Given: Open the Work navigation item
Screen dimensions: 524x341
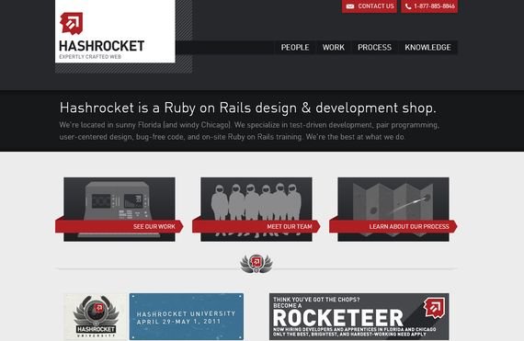Looking at the screenshot, I should [x=333, y=48].
